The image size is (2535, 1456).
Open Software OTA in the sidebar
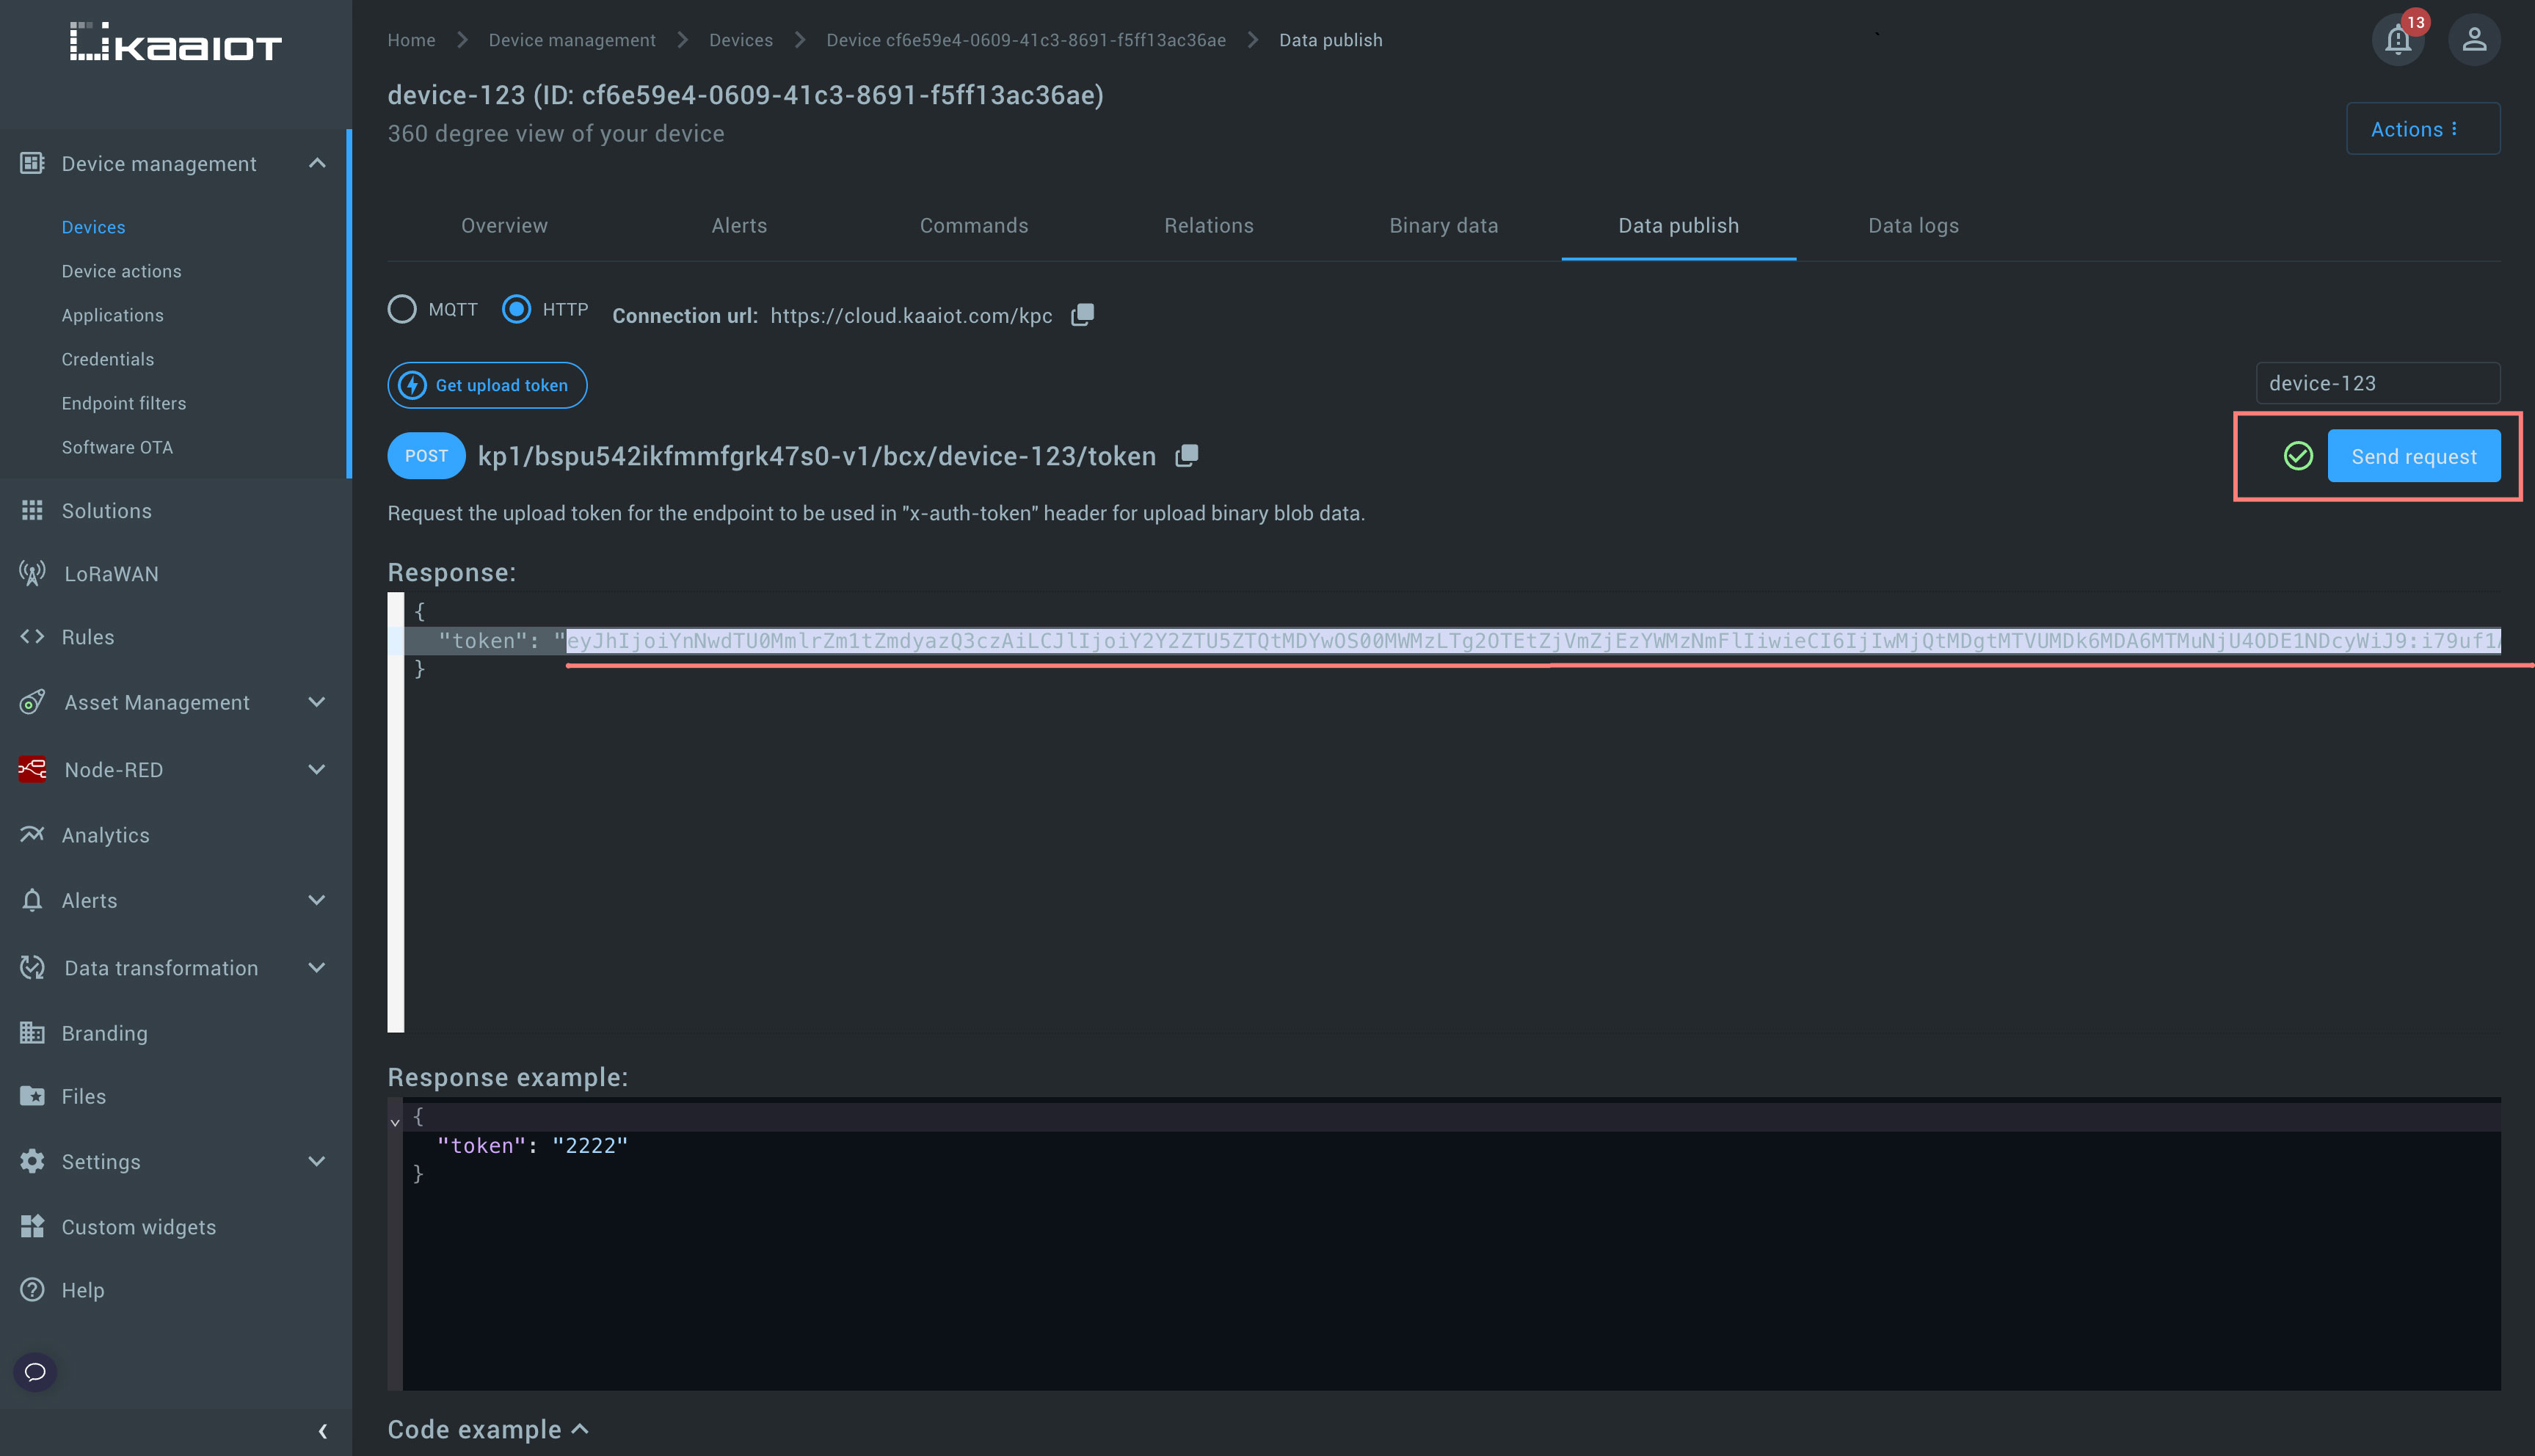(117, 447)
